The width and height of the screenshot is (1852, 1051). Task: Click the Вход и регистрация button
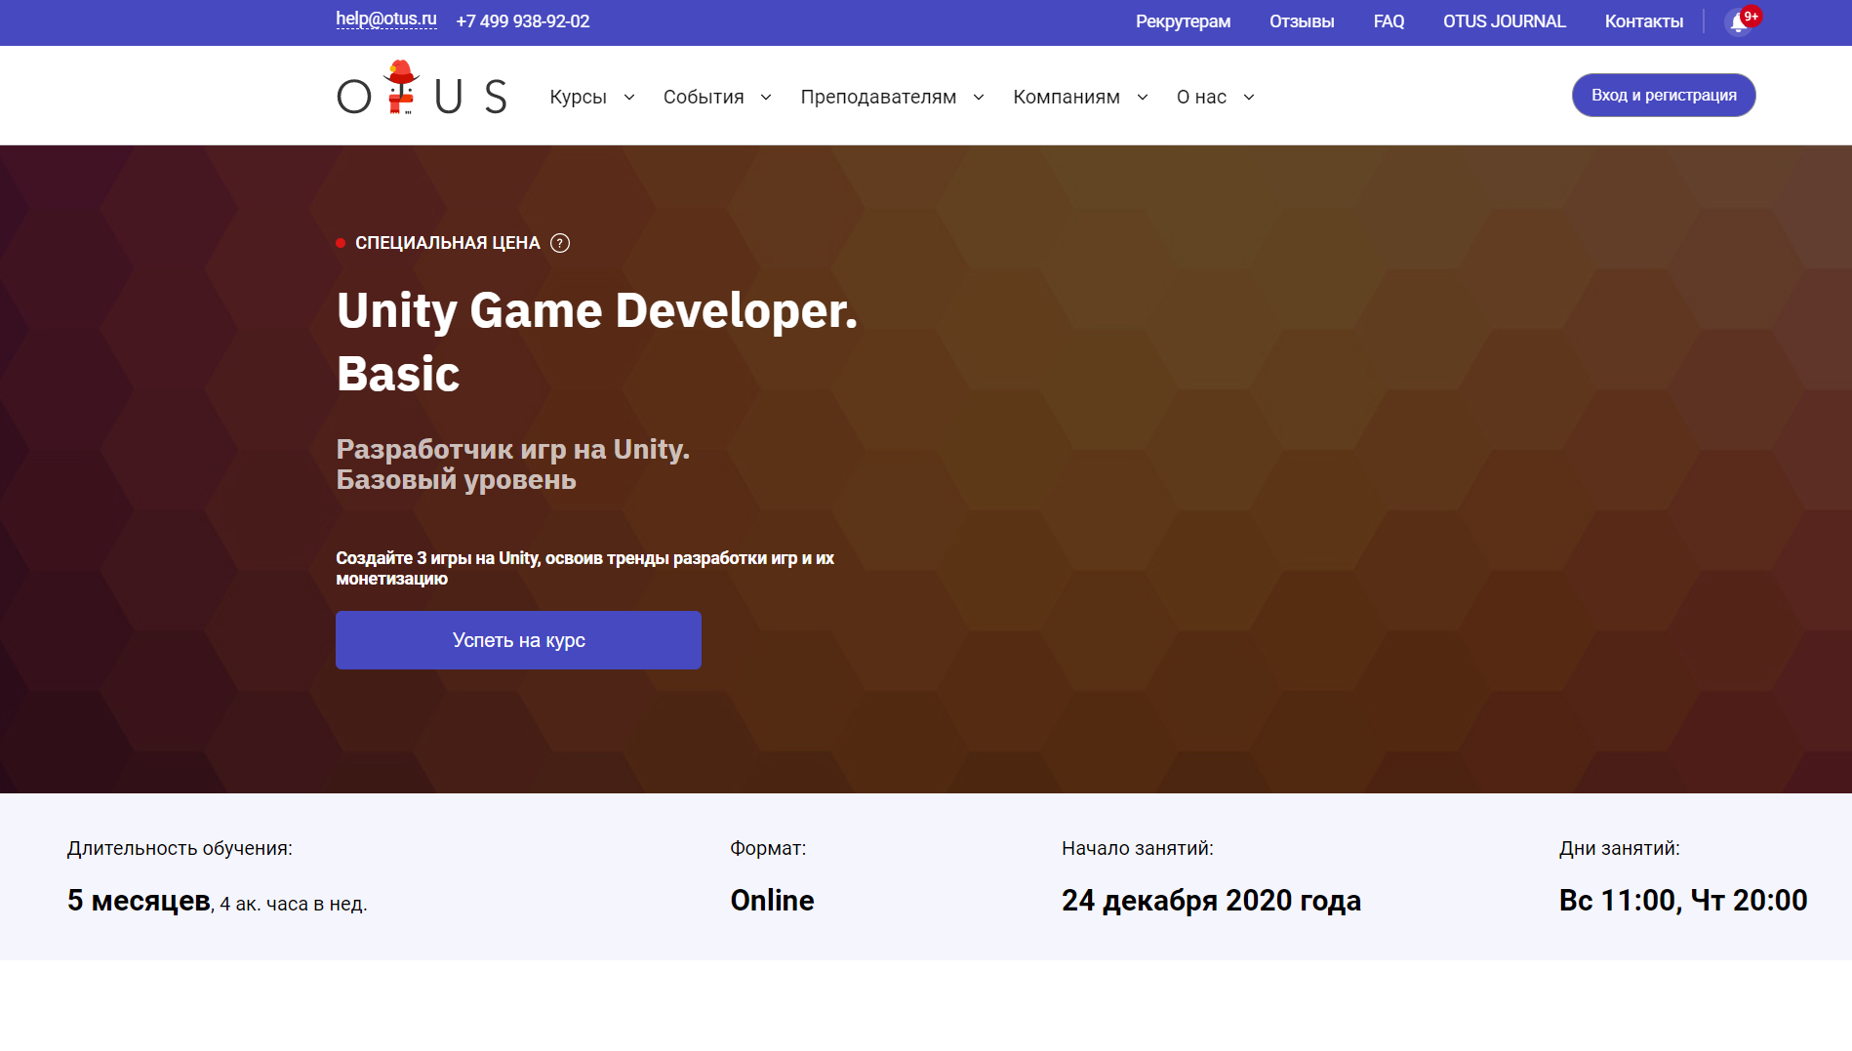pos(1664,96)
